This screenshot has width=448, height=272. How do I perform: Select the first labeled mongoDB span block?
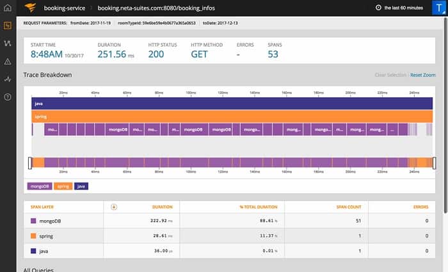tap(51, 129)
